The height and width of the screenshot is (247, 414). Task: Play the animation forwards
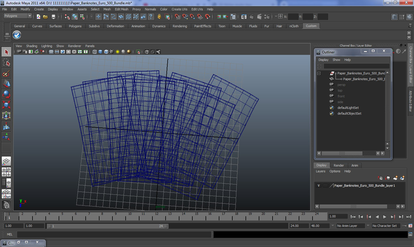pyautogui.click(x=385, y=217)
